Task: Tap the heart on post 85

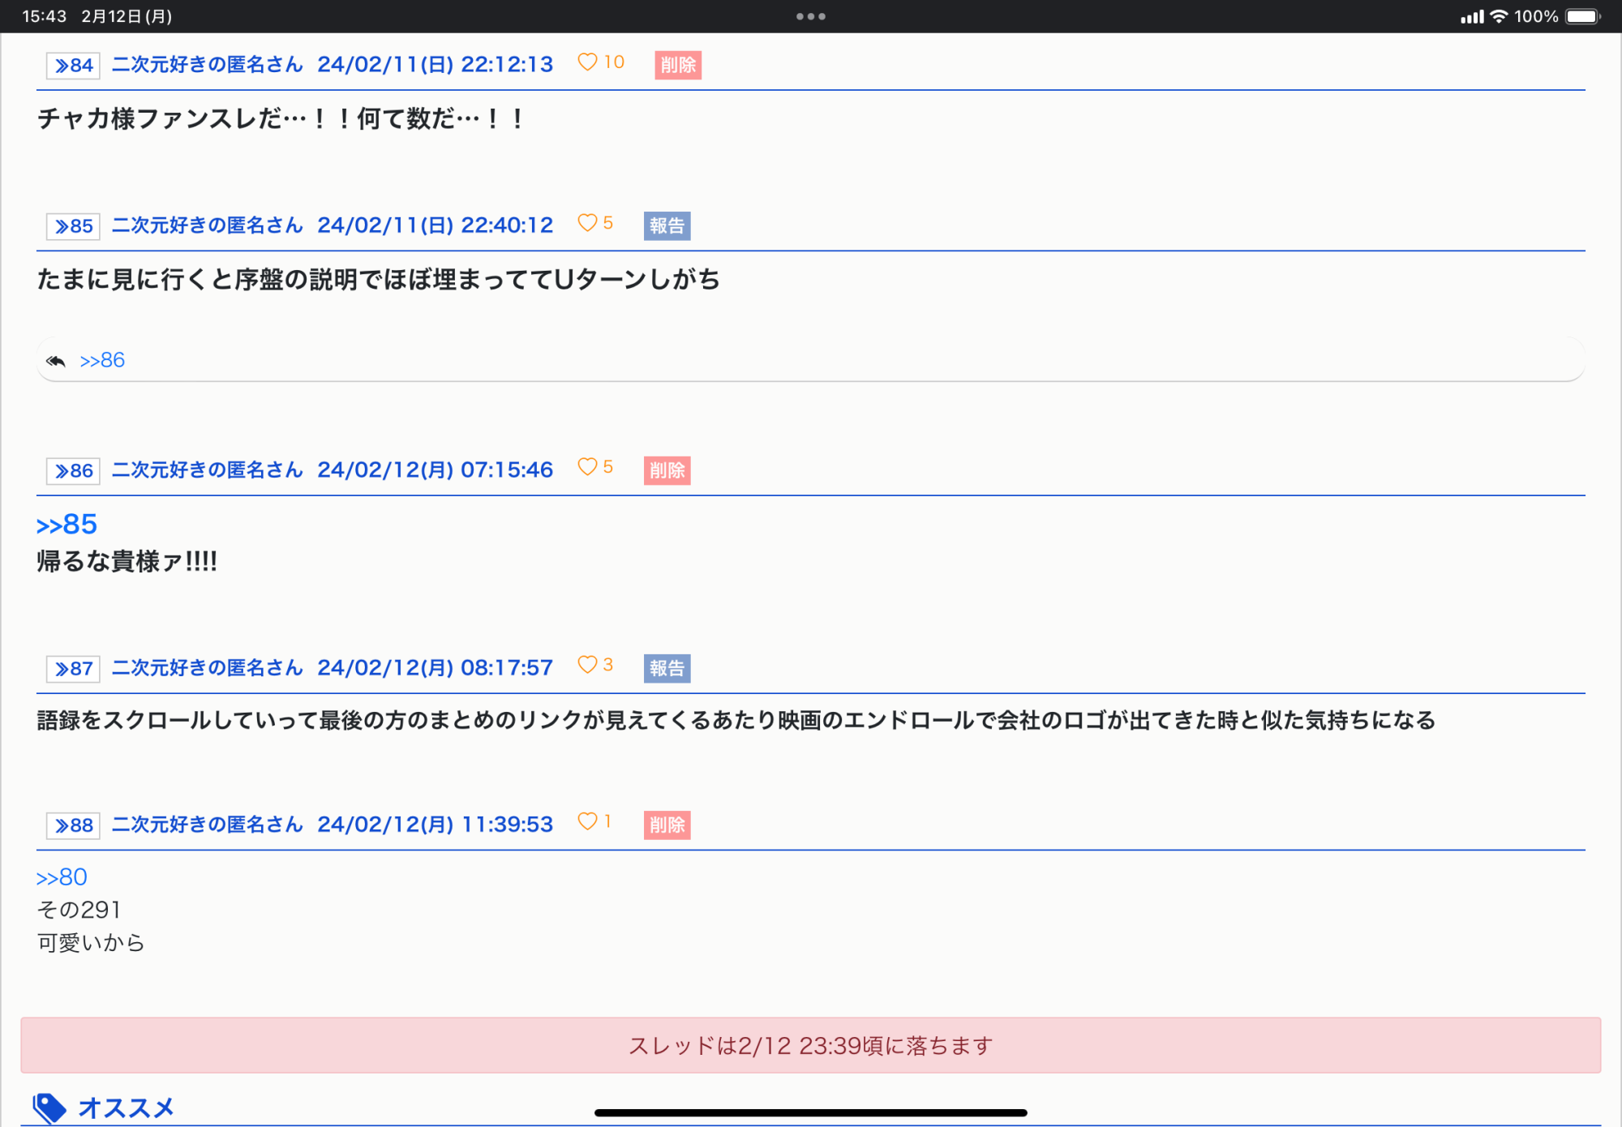Action: [x=587, y=223]
